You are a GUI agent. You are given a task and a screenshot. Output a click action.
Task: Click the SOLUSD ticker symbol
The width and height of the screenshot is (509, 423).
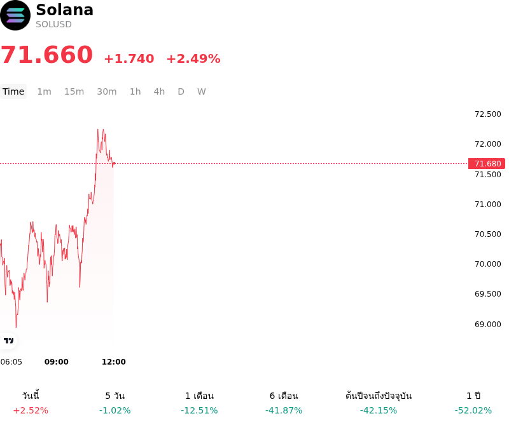coord(53,24)
